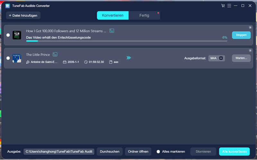This screenshot has height=160, width=257.
Task: Open tag editor for How I Got 100,000 Followers
Action: [x=112, y=31]
